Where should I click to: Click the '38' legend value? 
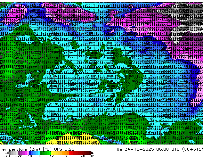coord(83,156)
